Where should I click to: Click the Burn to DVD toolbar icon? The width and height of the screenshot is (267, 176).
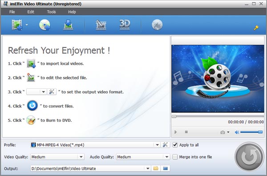(157, 25)
